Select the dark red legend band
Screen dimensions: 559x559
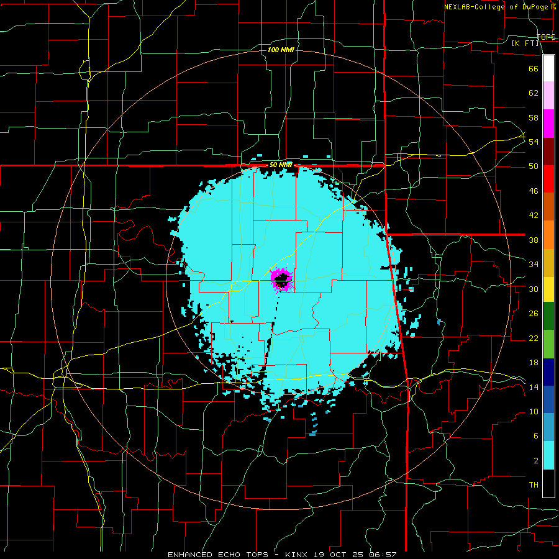tap(548, 152)
